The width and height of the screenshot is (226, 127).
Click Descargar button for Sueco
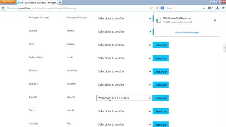pyautogui.click(x=161, y=111)
